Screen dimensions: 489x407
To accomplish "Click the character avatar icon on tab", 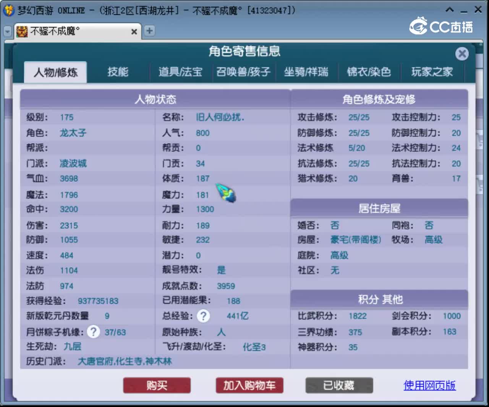I will click(22, 31).
